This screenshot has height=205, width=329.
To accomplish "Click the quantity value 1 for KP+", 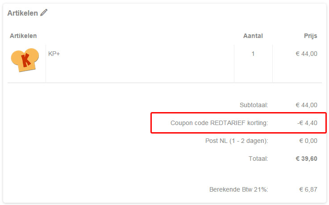I will 253,54.
